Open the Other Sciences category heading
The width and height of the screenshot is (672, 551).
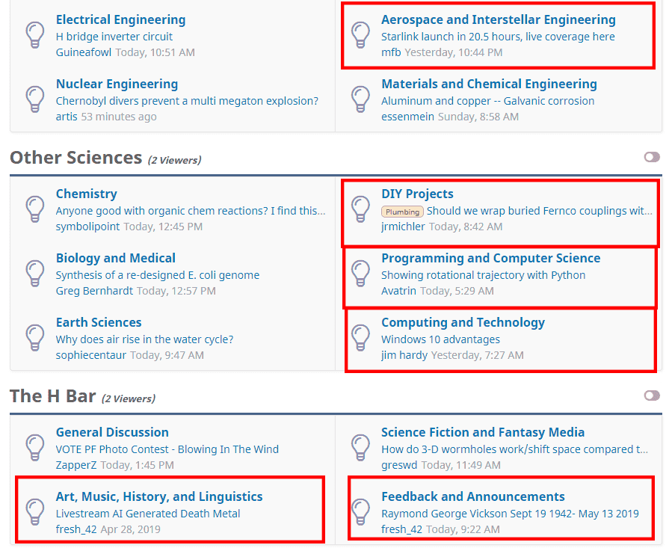point(75,158)
